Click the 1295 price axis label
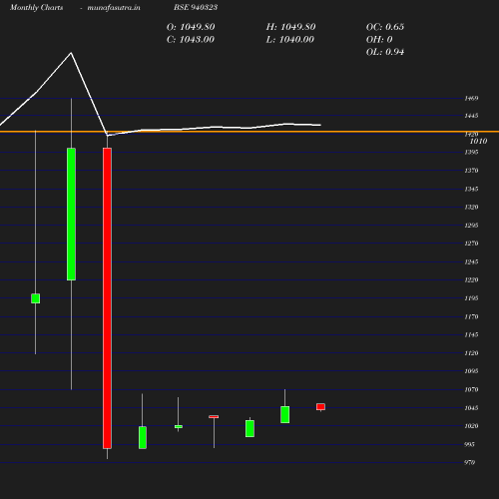The image size is (499, 499). tap(471, 226)
